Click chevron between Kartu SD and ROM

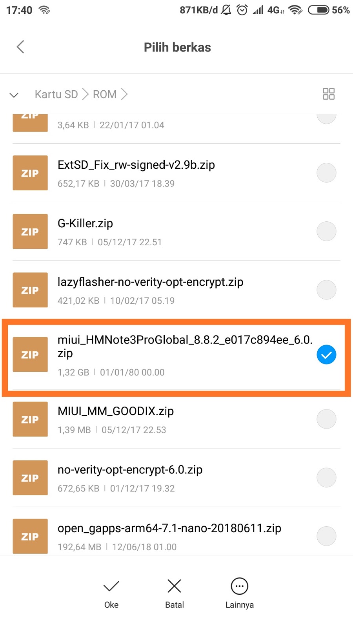tap(85, 94)
